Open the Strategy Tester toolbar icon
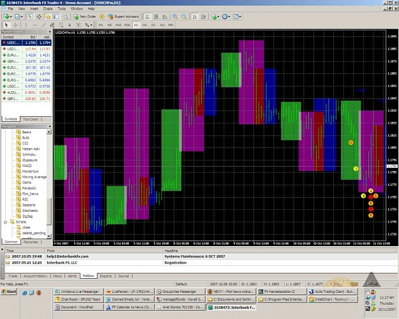Image resolution: width=399 pixels, height=319 pixels. pyautogui.click(x=65, y=17)
